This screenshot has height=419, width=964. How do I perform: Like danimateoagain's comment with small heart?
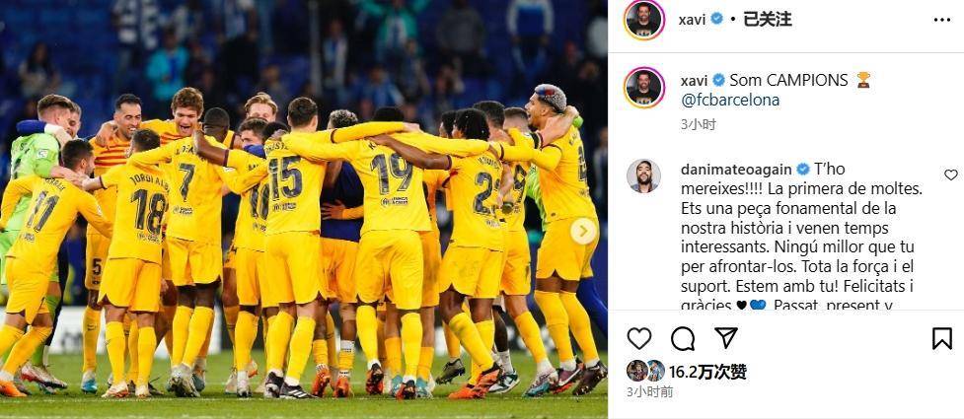(x=950, y=175)
